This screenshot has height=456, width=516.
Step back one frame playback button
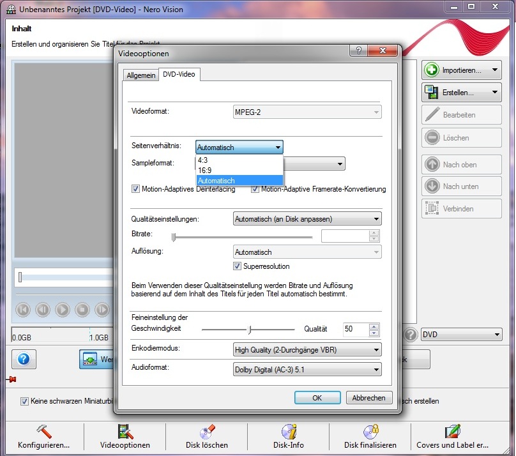click(43, 310)
